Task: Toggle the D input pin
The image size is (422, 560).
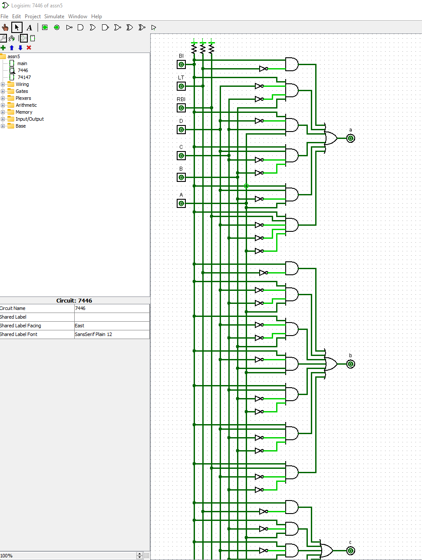Action: tap(181, 130)
